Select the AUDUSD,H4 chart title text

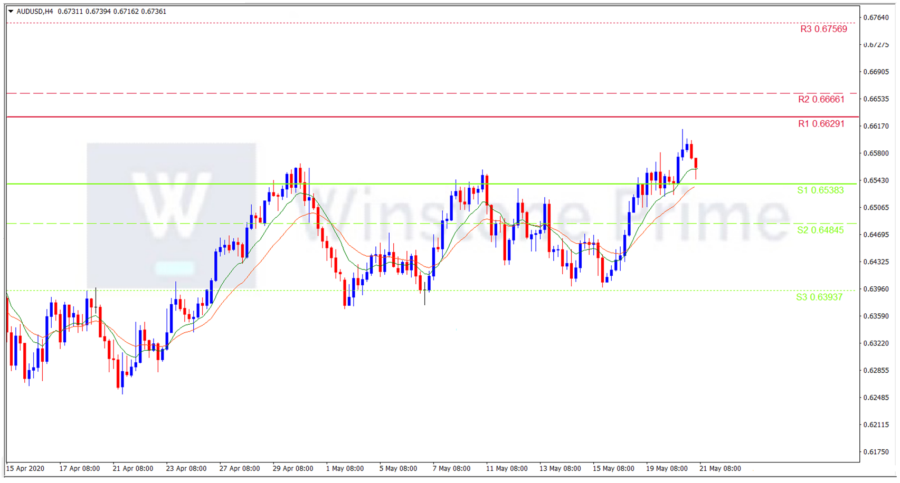[x=35, y=11]
